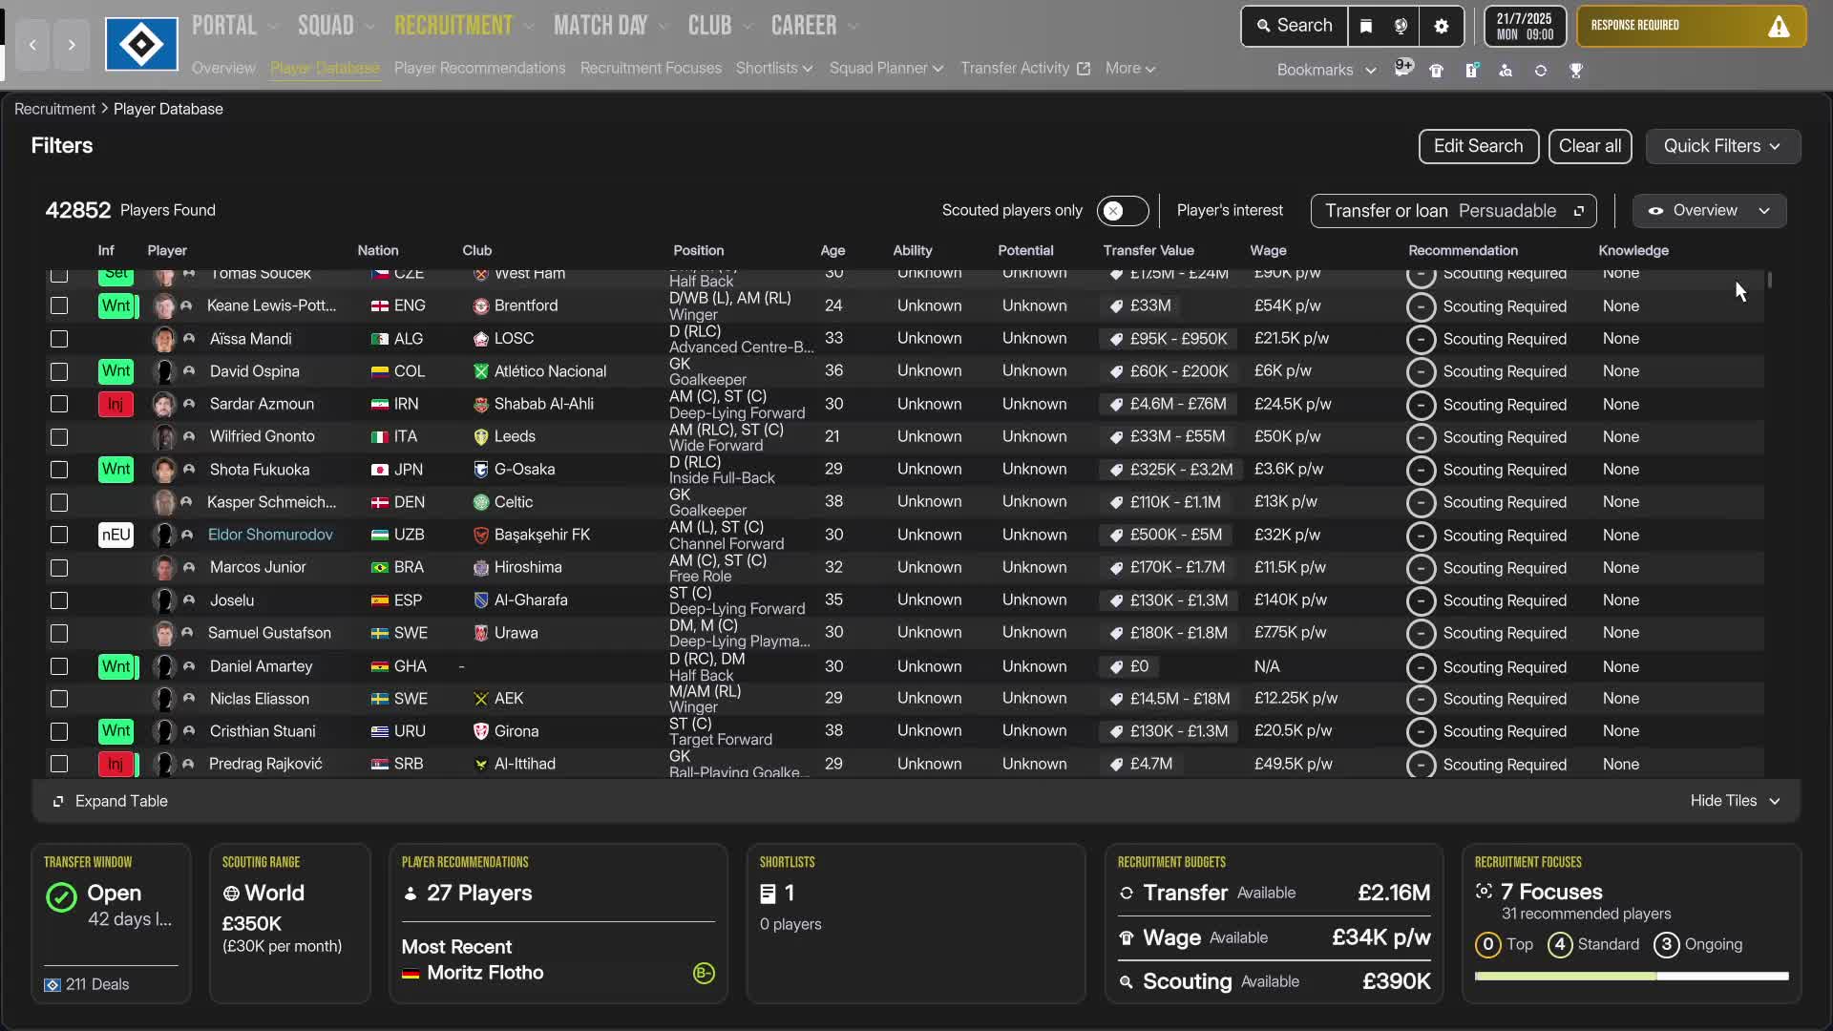Click Expand Table
Screen dimensions: 1833x1031
[x=110, y=801]
